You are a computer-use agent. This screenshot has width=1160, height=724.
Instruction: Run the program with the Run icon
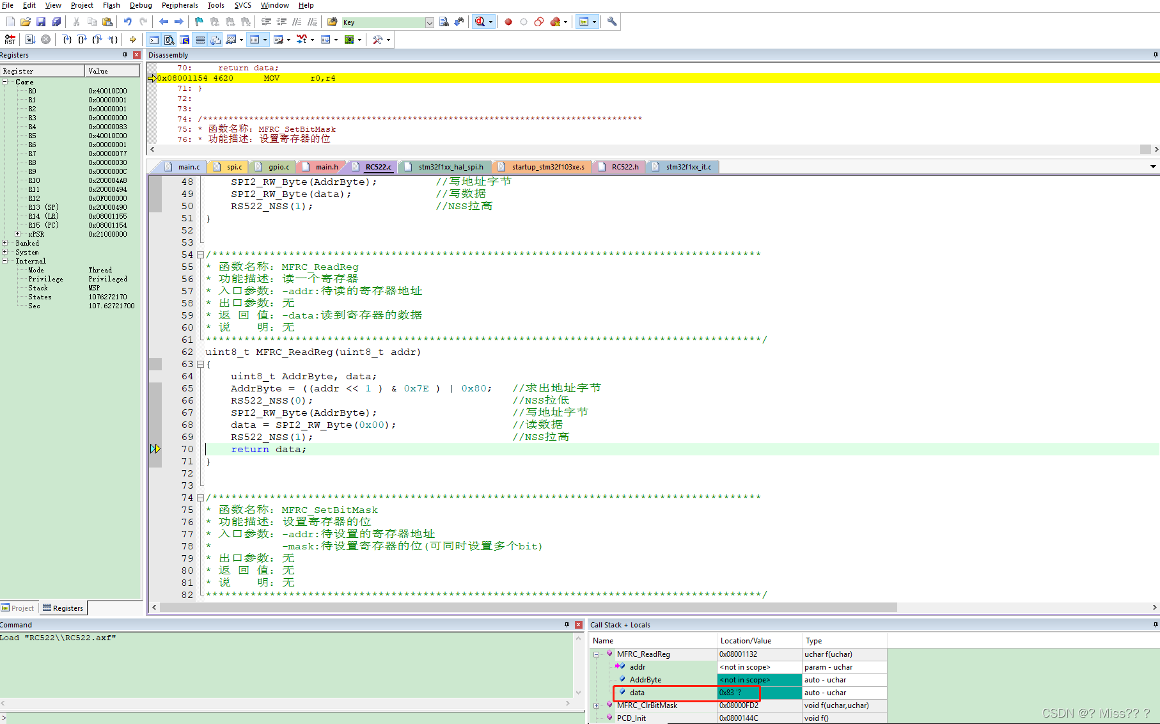(x=30, y=40)
